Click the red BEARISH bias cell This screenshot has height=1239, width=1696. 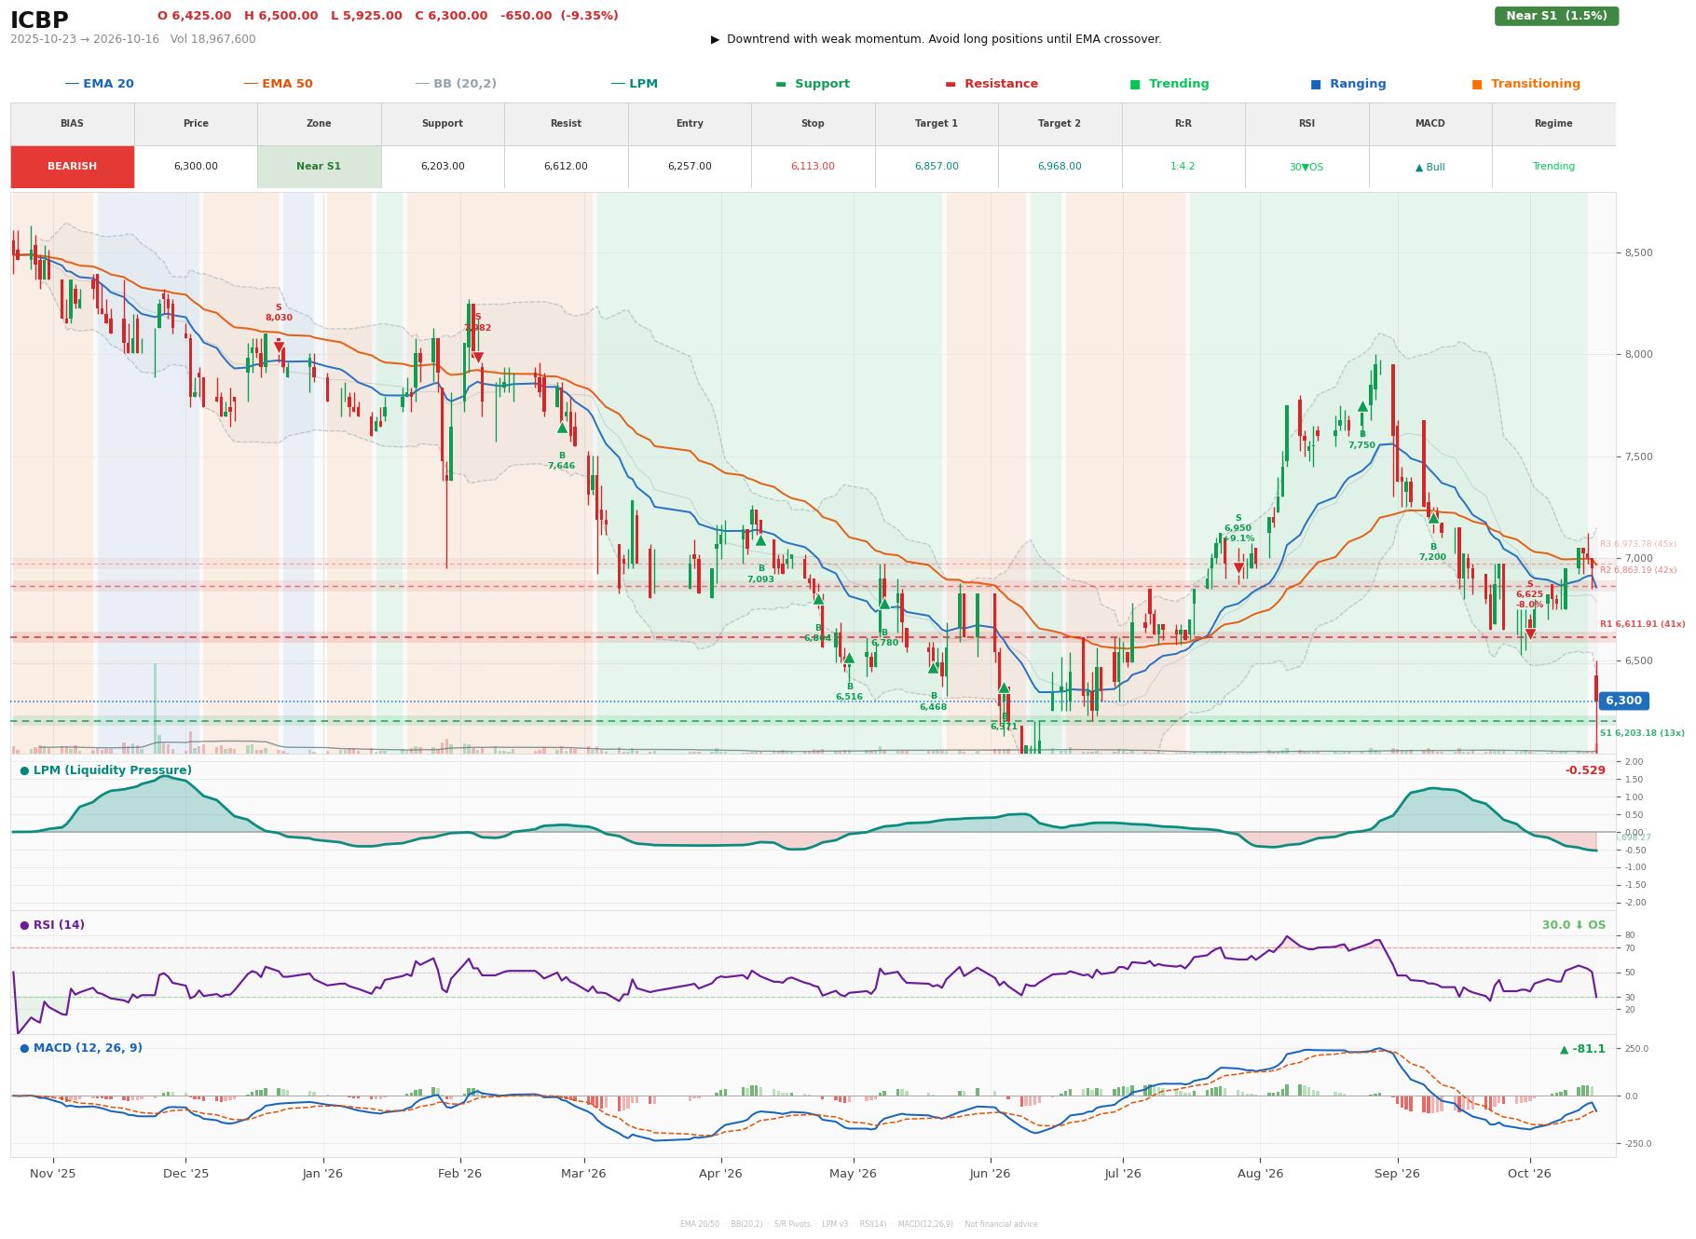click(73, 167)
